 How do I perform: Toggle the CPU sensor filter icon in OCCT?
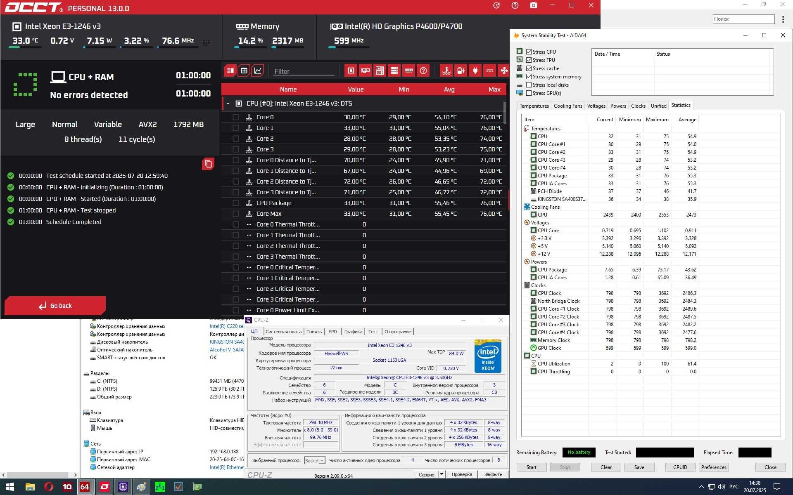click(x=351, y=71)
